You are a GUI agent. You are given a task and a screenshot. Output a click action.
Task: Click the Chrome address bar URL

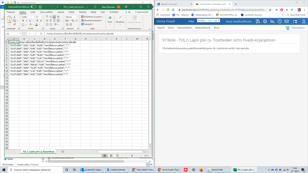click(x=224, y=10)
